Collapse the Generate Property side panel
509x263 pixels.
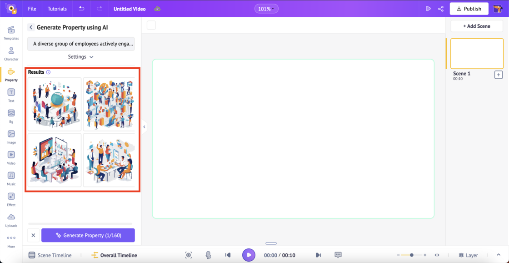pos(144,126)
